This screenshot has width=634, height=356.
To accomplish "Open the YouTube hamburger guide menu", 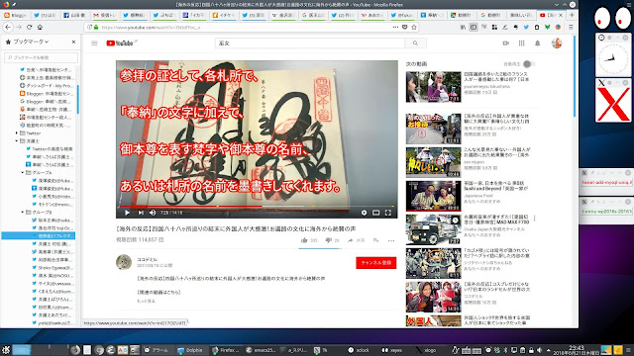I will [94, 44].
